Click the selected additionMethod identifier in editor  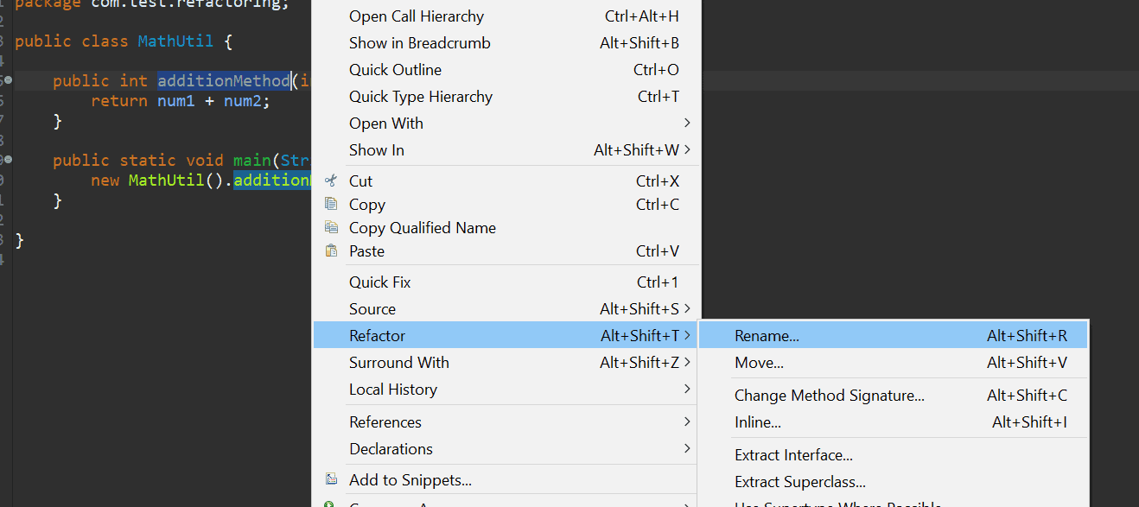pyautogui.click(x=224, y=81)
